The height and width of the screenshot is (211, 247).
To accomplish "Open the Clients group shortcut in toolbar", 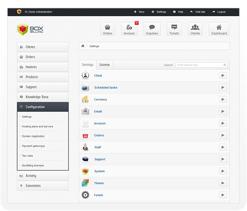I will 195,29.
